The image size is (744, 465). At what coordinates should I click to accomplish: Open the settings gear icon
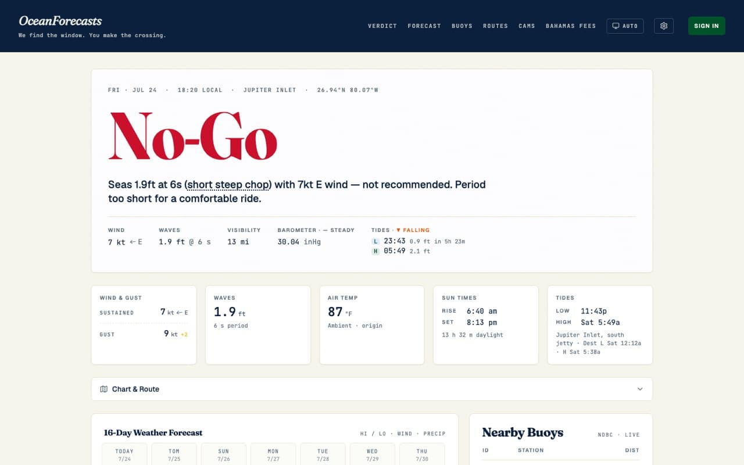(664, 26)
